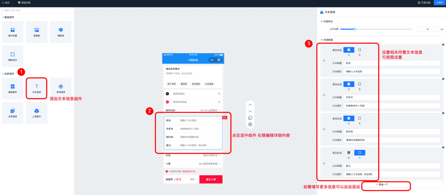Add the 单项选择 single choice component
The height and width of the screenshot is (195, 446).
coord(61,88)
